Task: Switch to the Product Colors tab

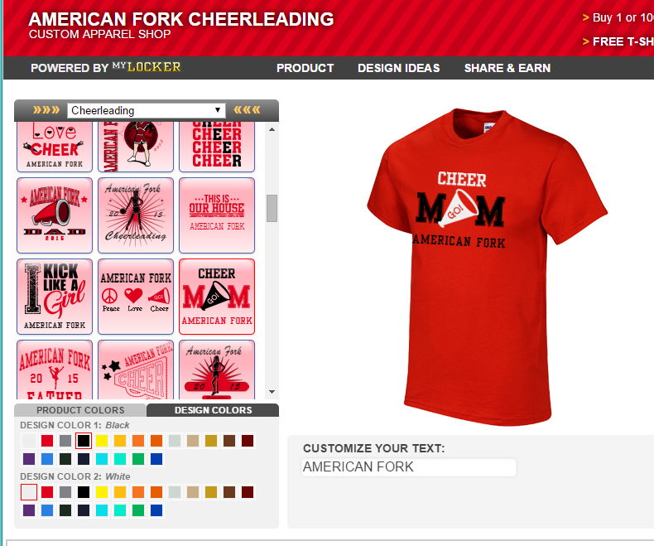Action: click(x=80, y=410)
